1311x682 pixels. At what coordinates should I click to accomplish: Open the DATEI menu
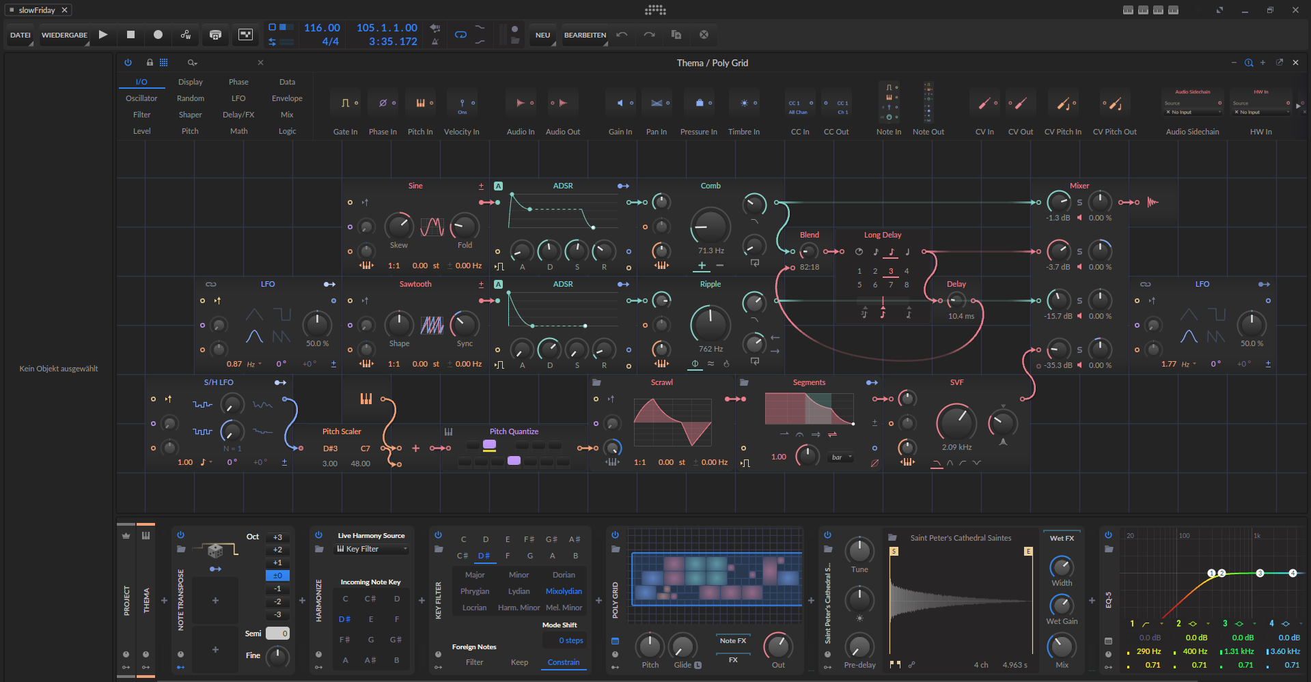pos(20,35)
